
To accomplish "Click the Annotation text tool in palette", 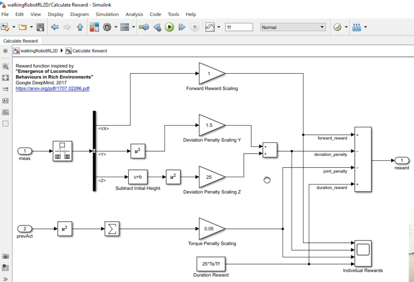I will pyautogui.click(x=5, y=101).
